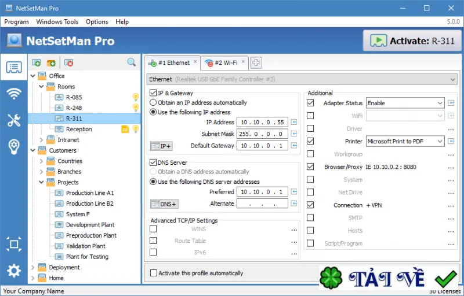
Task: Get current Adapter Status arrow icon
Action: [x=451, y=103]
